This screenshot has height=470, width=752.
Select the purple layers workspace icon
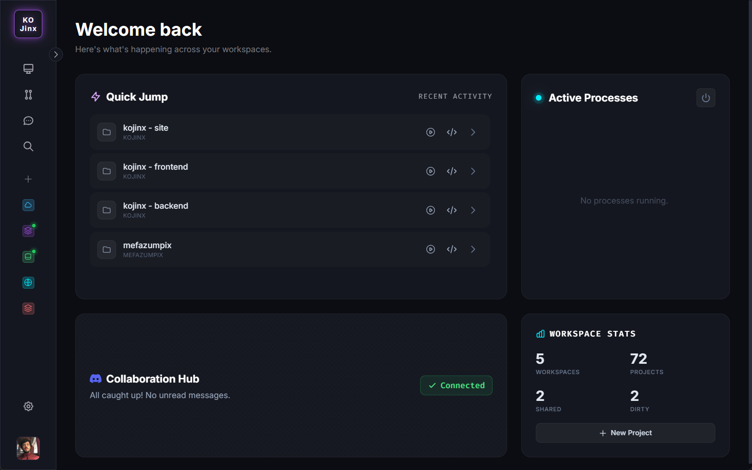click(x=28, y=231)
